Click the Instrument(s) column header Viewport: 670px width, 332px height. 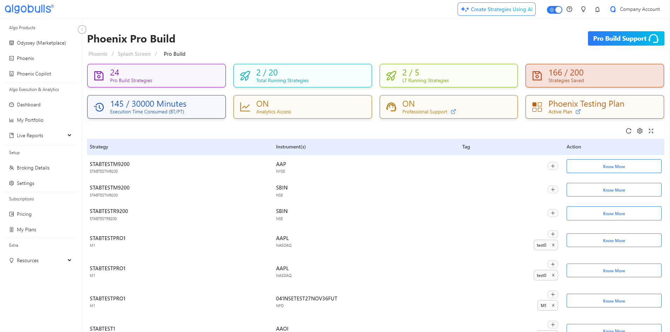[x=291, y=147]
